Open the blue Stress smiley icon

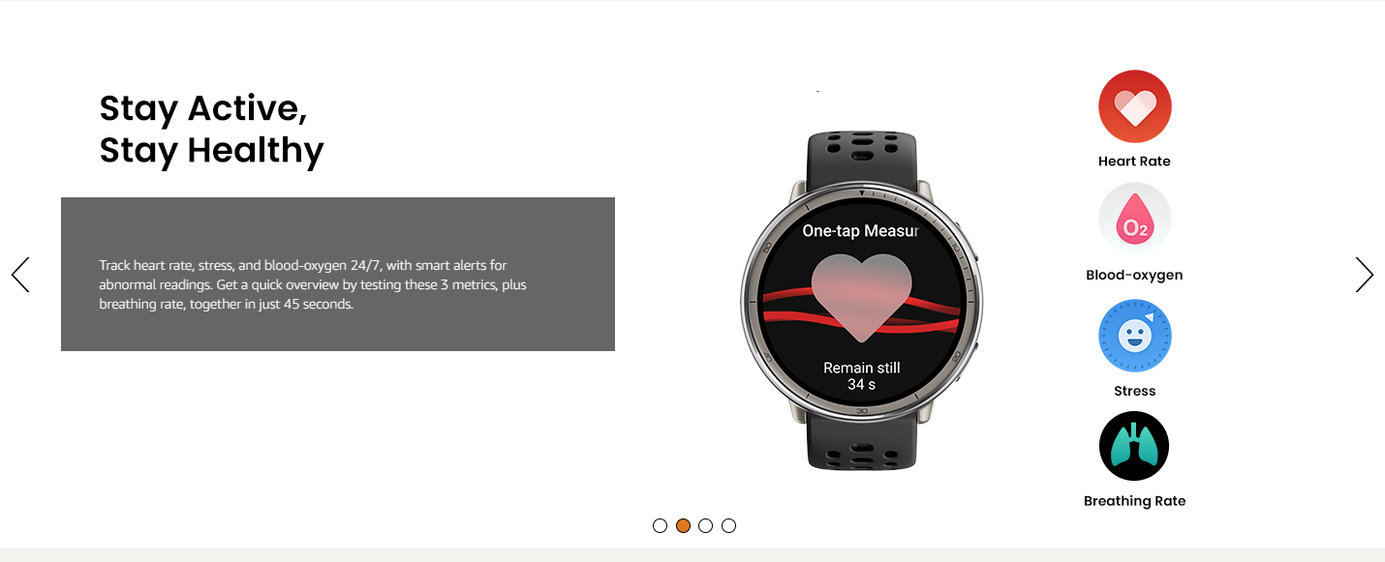1134,336
